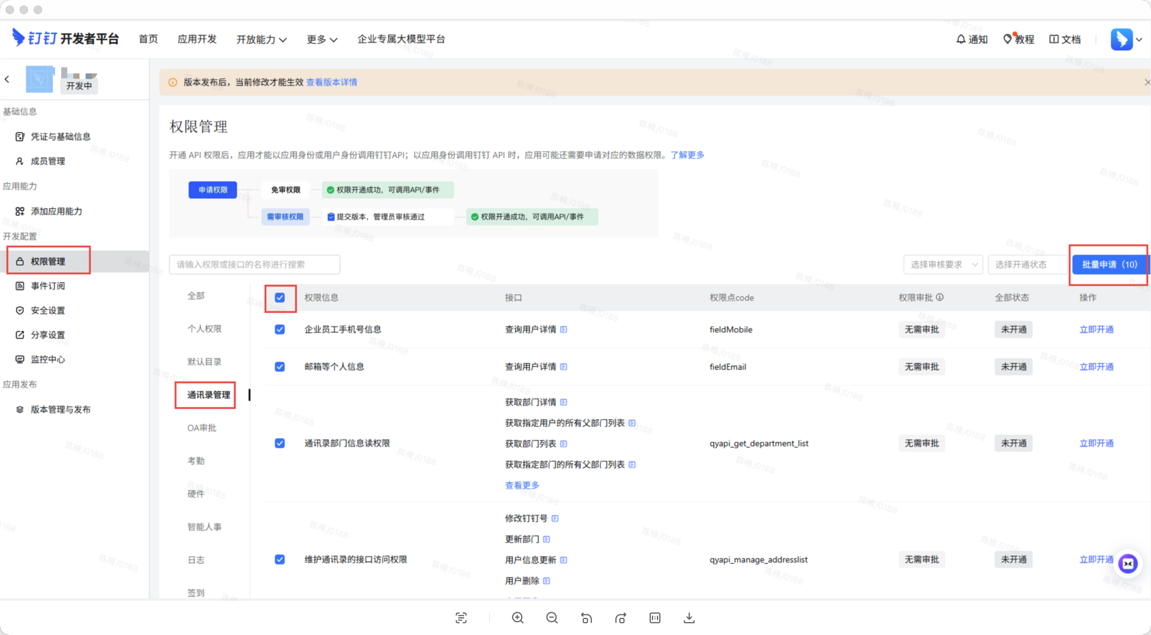The image size is (1151, 635).
Task: Click the rotate right icon
Action: (x=620, y=618)
